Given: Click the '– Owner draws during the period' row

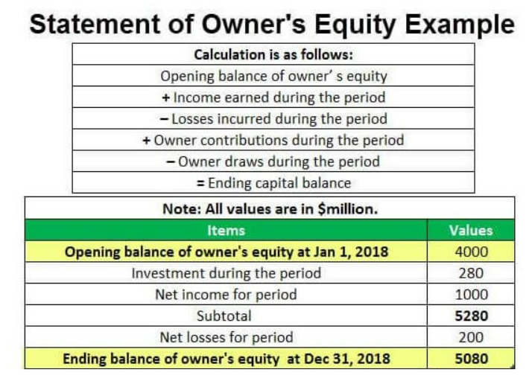Looking at the screenshot, I should pos(273,161).
